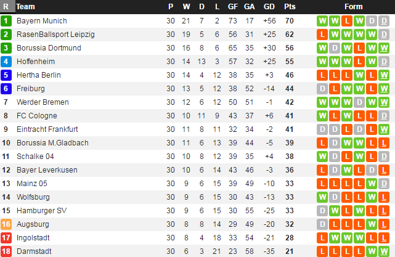395x257 pixels.
Task: Click the loss badge in Bayern Munich's form
Action: (347, 20)
